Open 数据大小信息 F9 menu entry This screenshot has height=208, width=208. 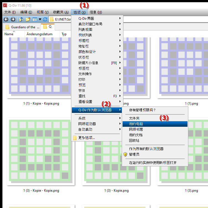tap(97, 63)
